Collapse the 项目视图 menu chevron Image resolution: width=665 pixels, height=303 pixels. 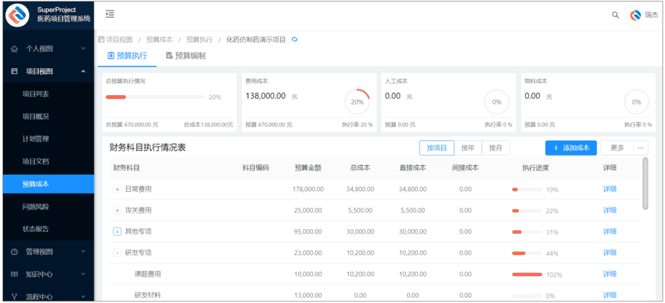[x=83, y=71]
